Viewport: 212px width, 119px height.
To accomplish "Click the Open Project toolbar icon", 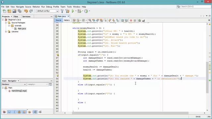I will coord(14,11).
